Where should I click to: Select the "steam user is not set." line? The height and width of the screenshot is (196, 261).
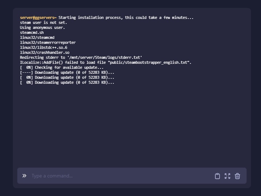pos(43,22)
